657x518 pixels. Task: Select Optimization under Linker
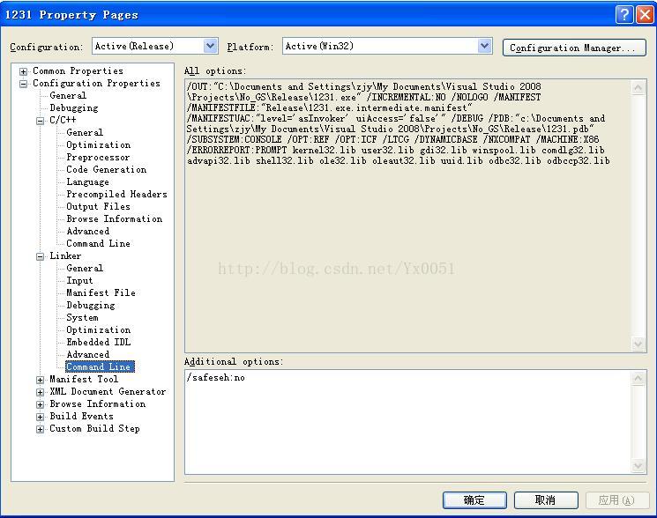pyautogui.click(x=99, y=329)
